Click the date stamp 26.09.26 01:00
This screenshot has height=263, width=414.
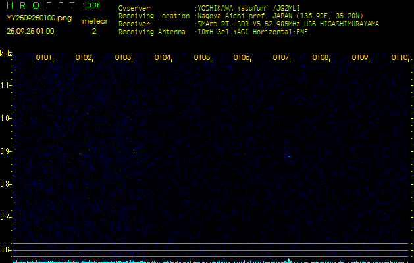[30, 31]
